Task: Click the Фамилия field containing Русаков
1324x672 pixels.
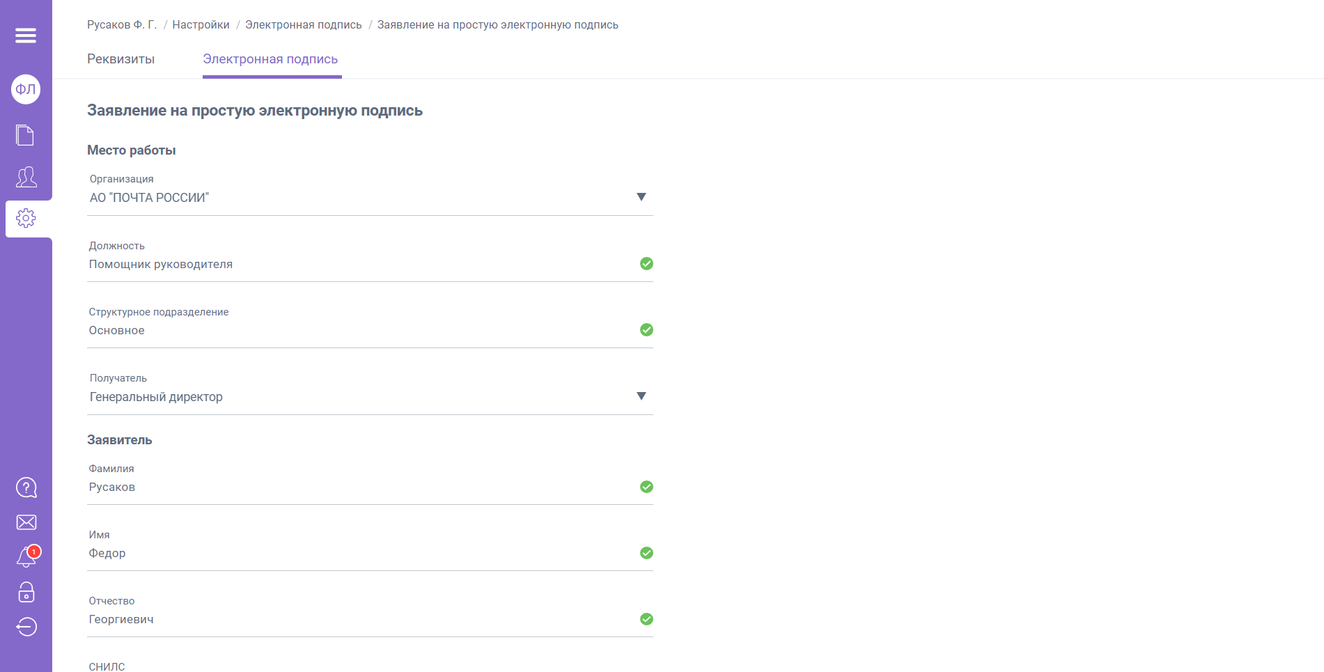Action: coord(359,487)
